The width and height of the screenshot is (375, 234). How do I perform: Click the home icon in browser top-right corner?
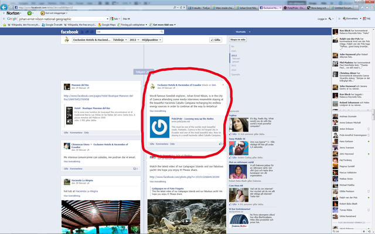tap(362, 8)
